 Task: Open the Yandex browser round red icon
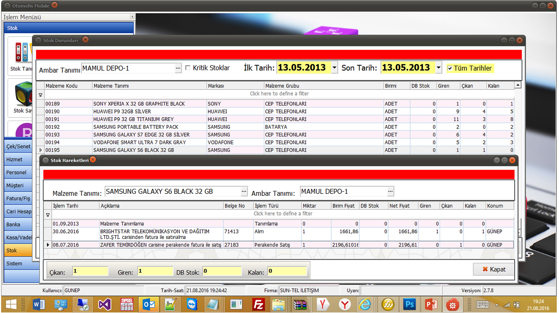point(345,305)
